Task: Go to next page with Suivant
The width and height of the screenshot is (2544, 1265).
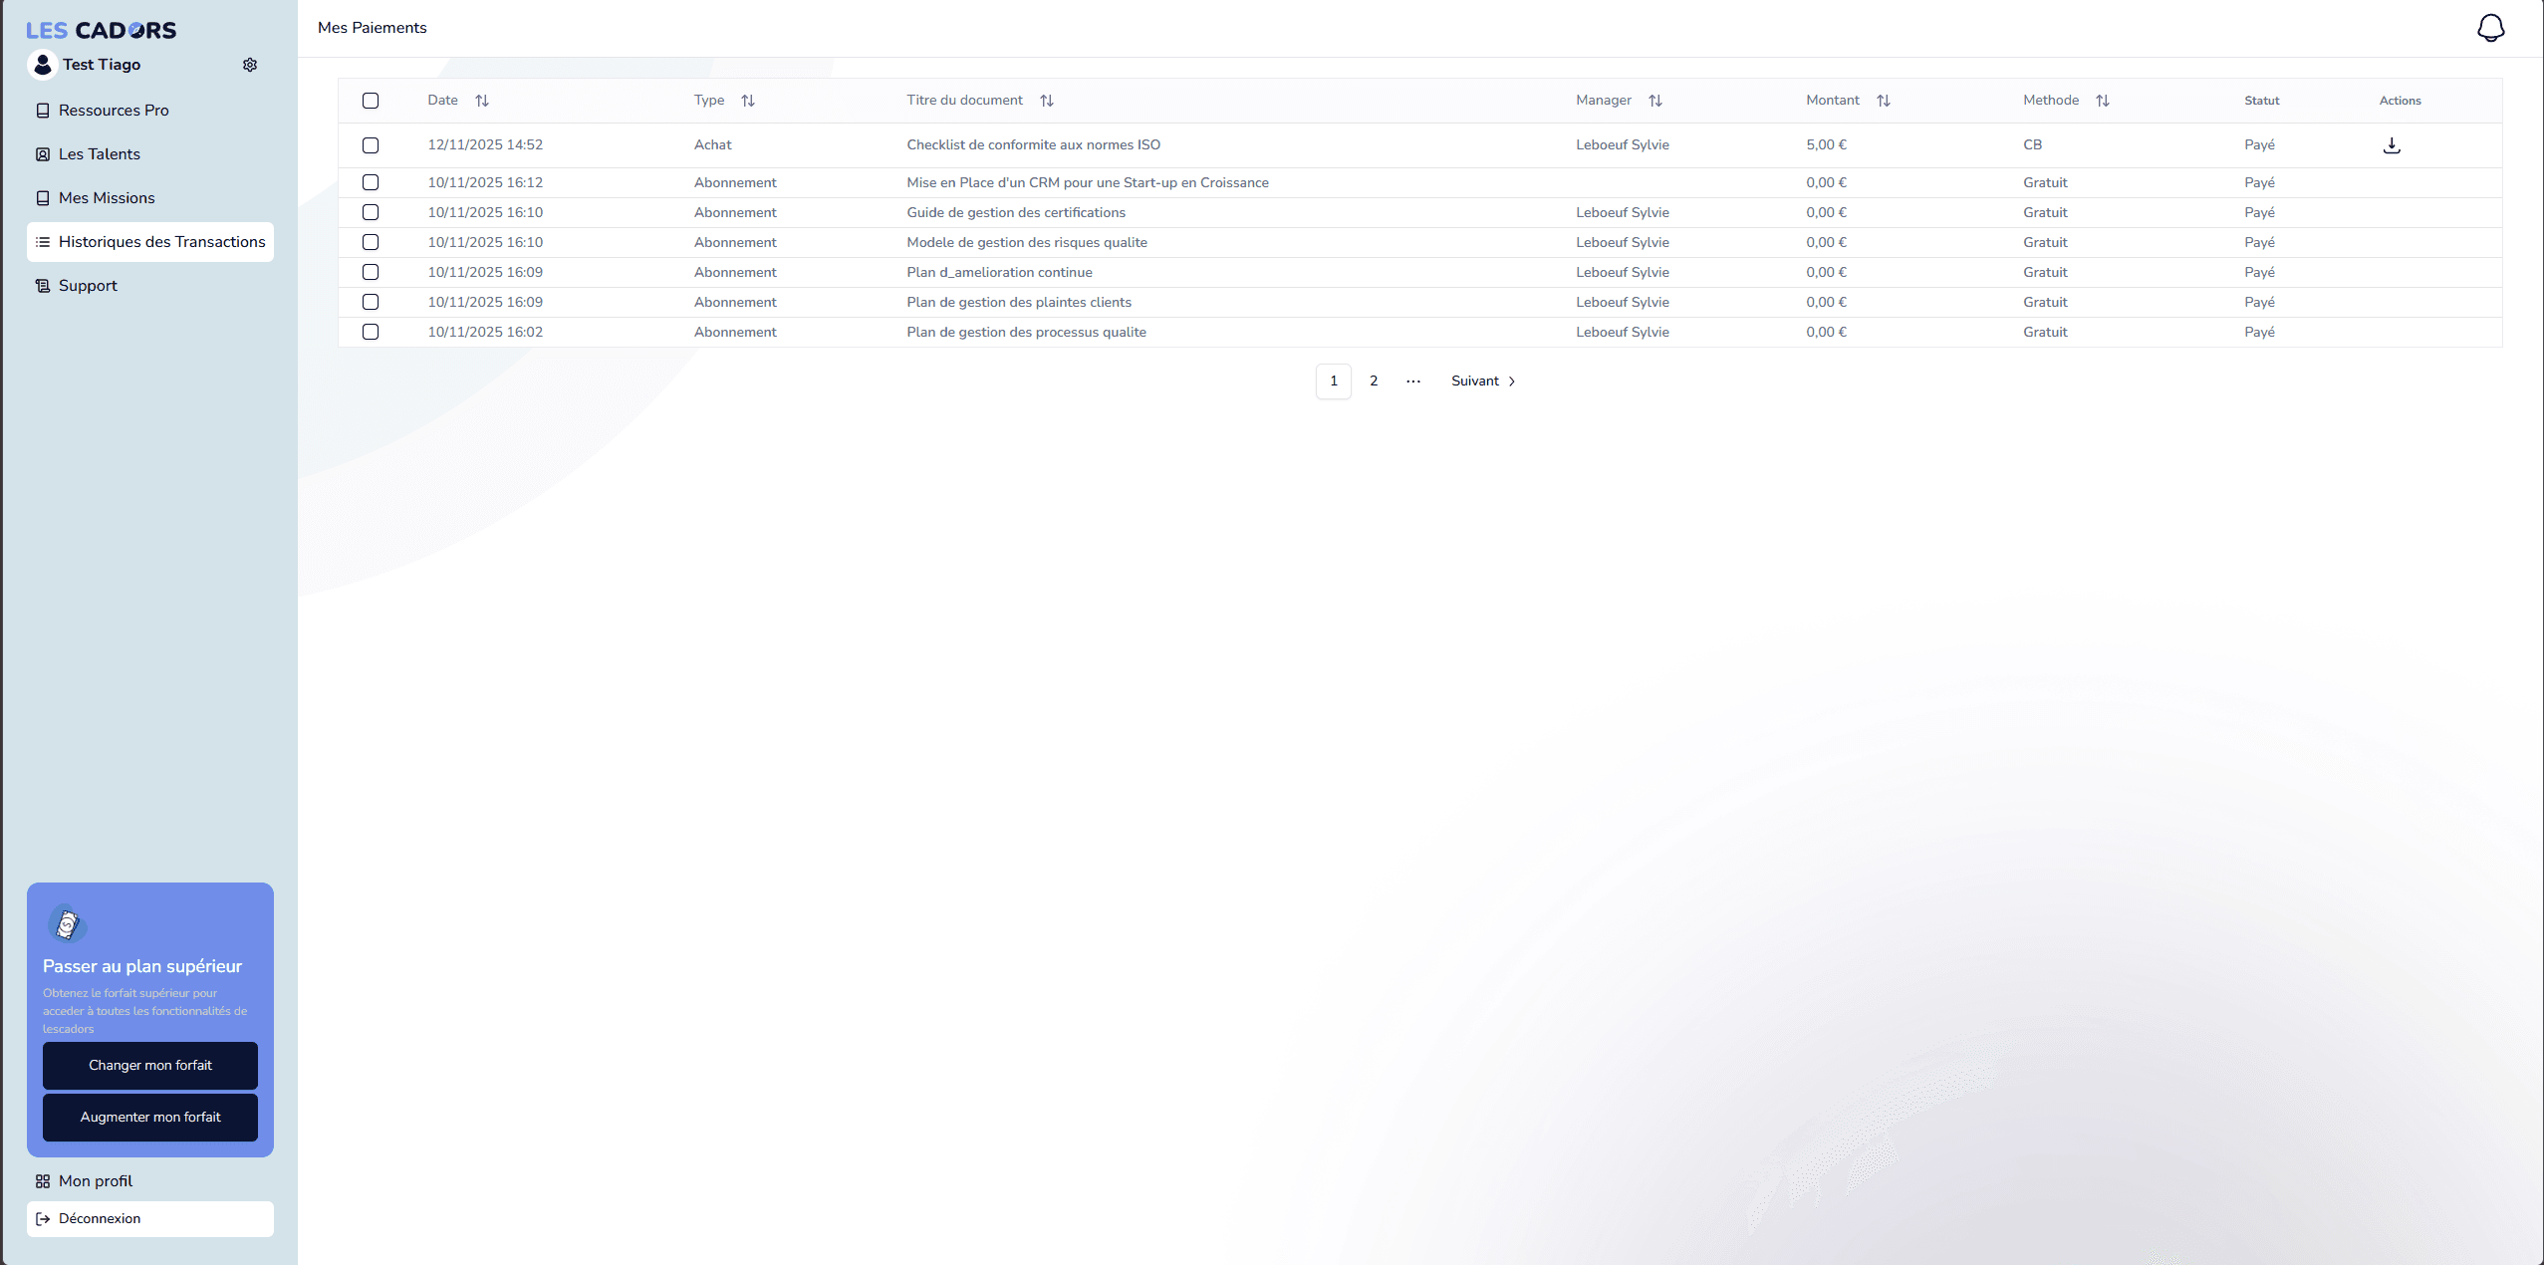Action: pyautogui.click(x=1483, y=381)
